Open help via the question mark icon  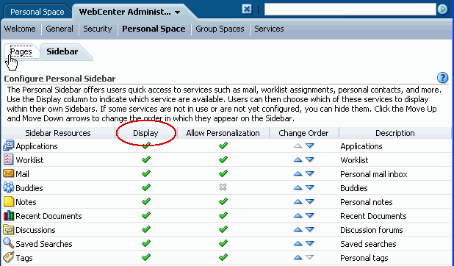coord(442,78)
